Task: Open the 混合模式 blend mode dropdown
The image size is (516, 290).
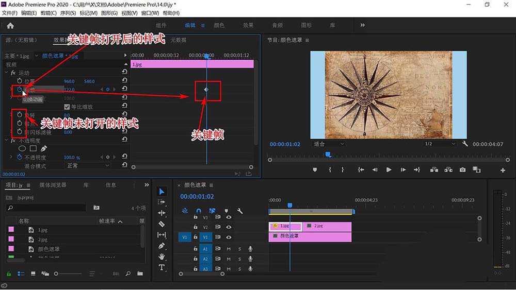Action: (88, 166)
